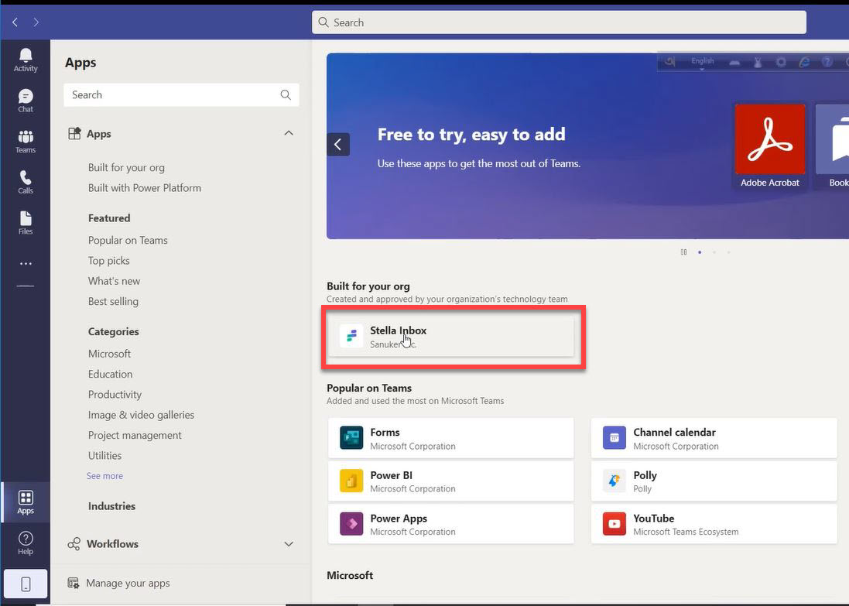This screenshot has width=849, height=606.
Task: Click the YouTube app icon
Action: [614, 524]
